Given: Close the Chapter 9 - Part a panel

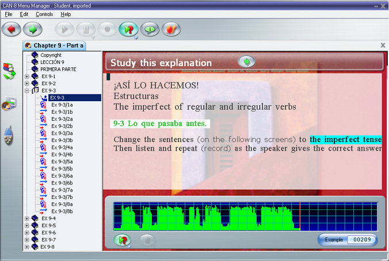Looking at the screenshot, I should [x=383, y=45].
